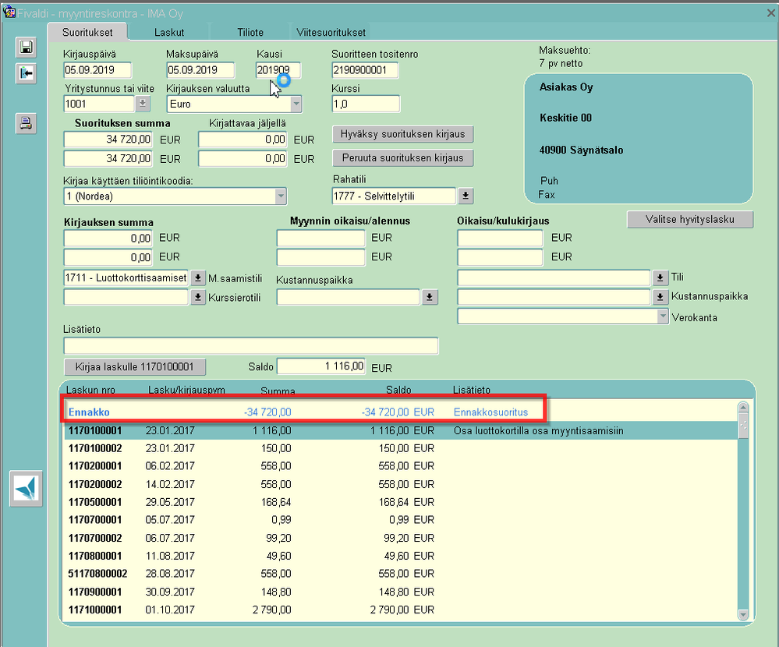The width and height of the screenshot is (779, 647).
Task: Open lookup for Oikaisu Kustannuspaikka field
Action: [660, 298]
